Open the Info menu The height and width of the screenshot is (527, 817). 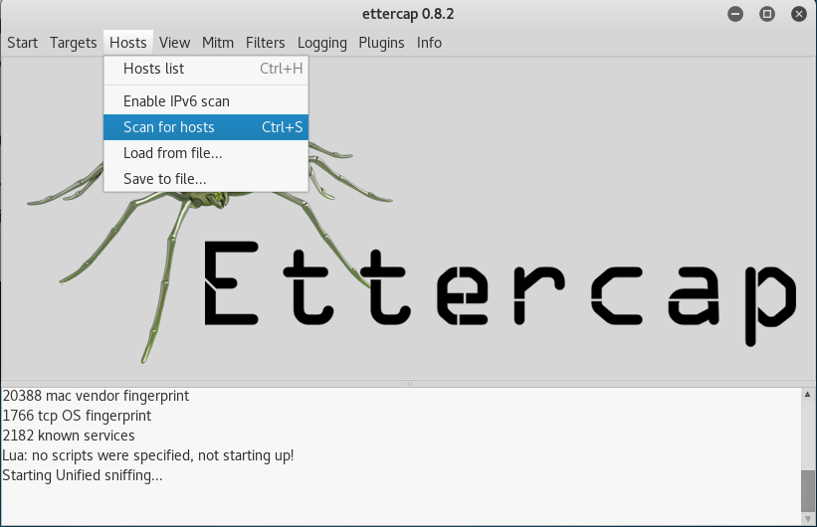click(x=429, y=43)
